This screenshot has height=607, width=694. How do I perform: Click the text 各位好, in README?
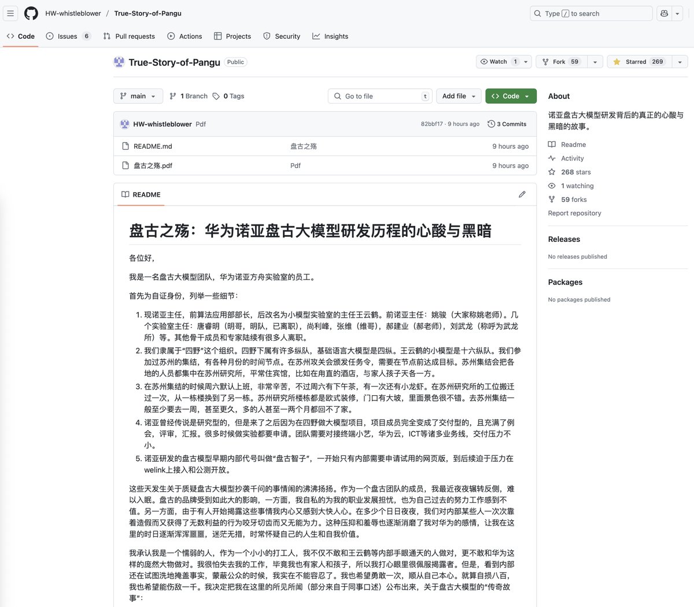[142, 258]
